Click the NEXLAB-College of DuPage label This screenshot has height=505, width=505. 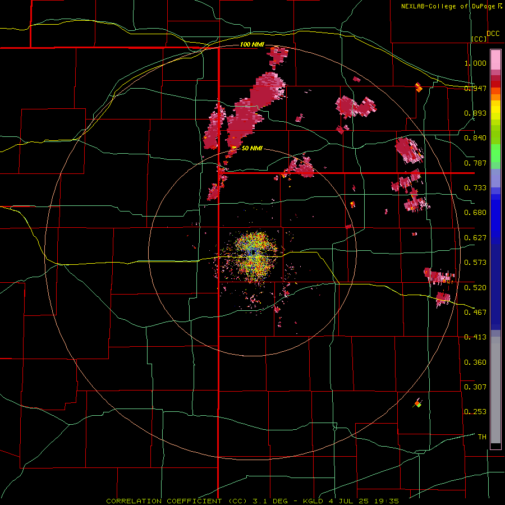click(449, 6)
